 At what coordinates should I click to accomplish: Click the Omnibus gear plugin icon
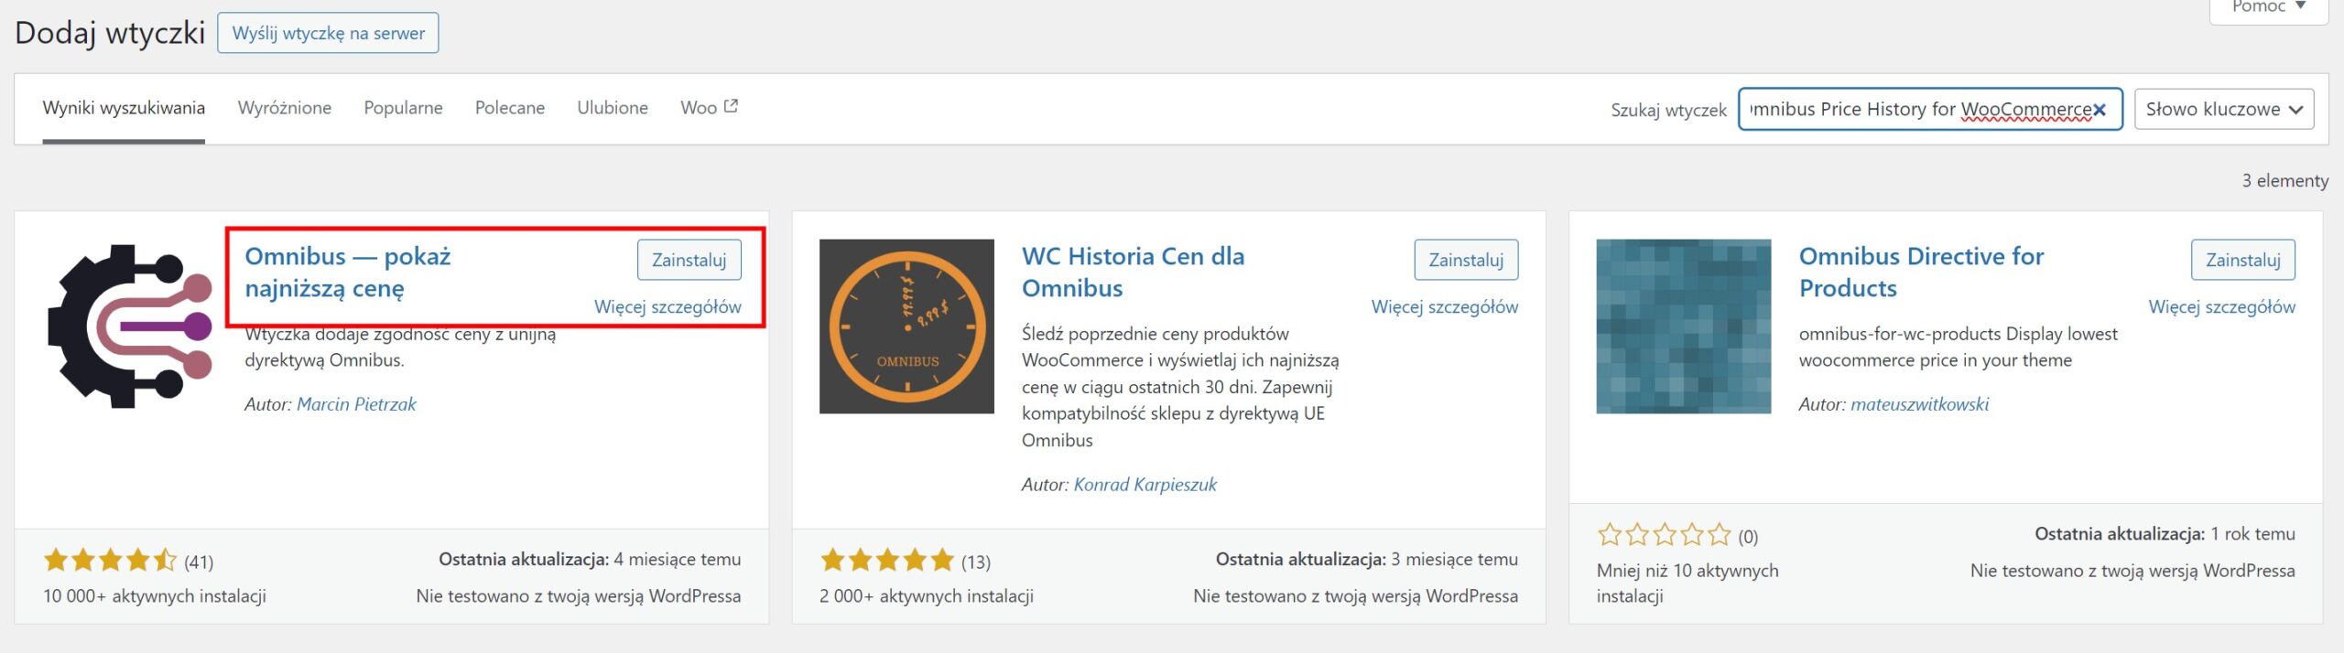click(x=130, y=326)
